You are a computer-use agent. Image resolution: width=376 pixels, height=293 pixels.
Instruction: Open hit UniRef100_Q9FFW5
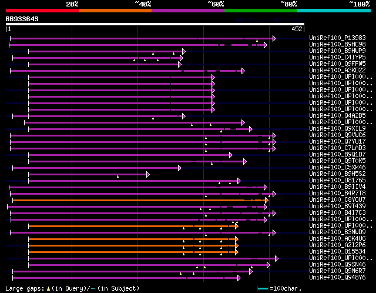(337, 64)
